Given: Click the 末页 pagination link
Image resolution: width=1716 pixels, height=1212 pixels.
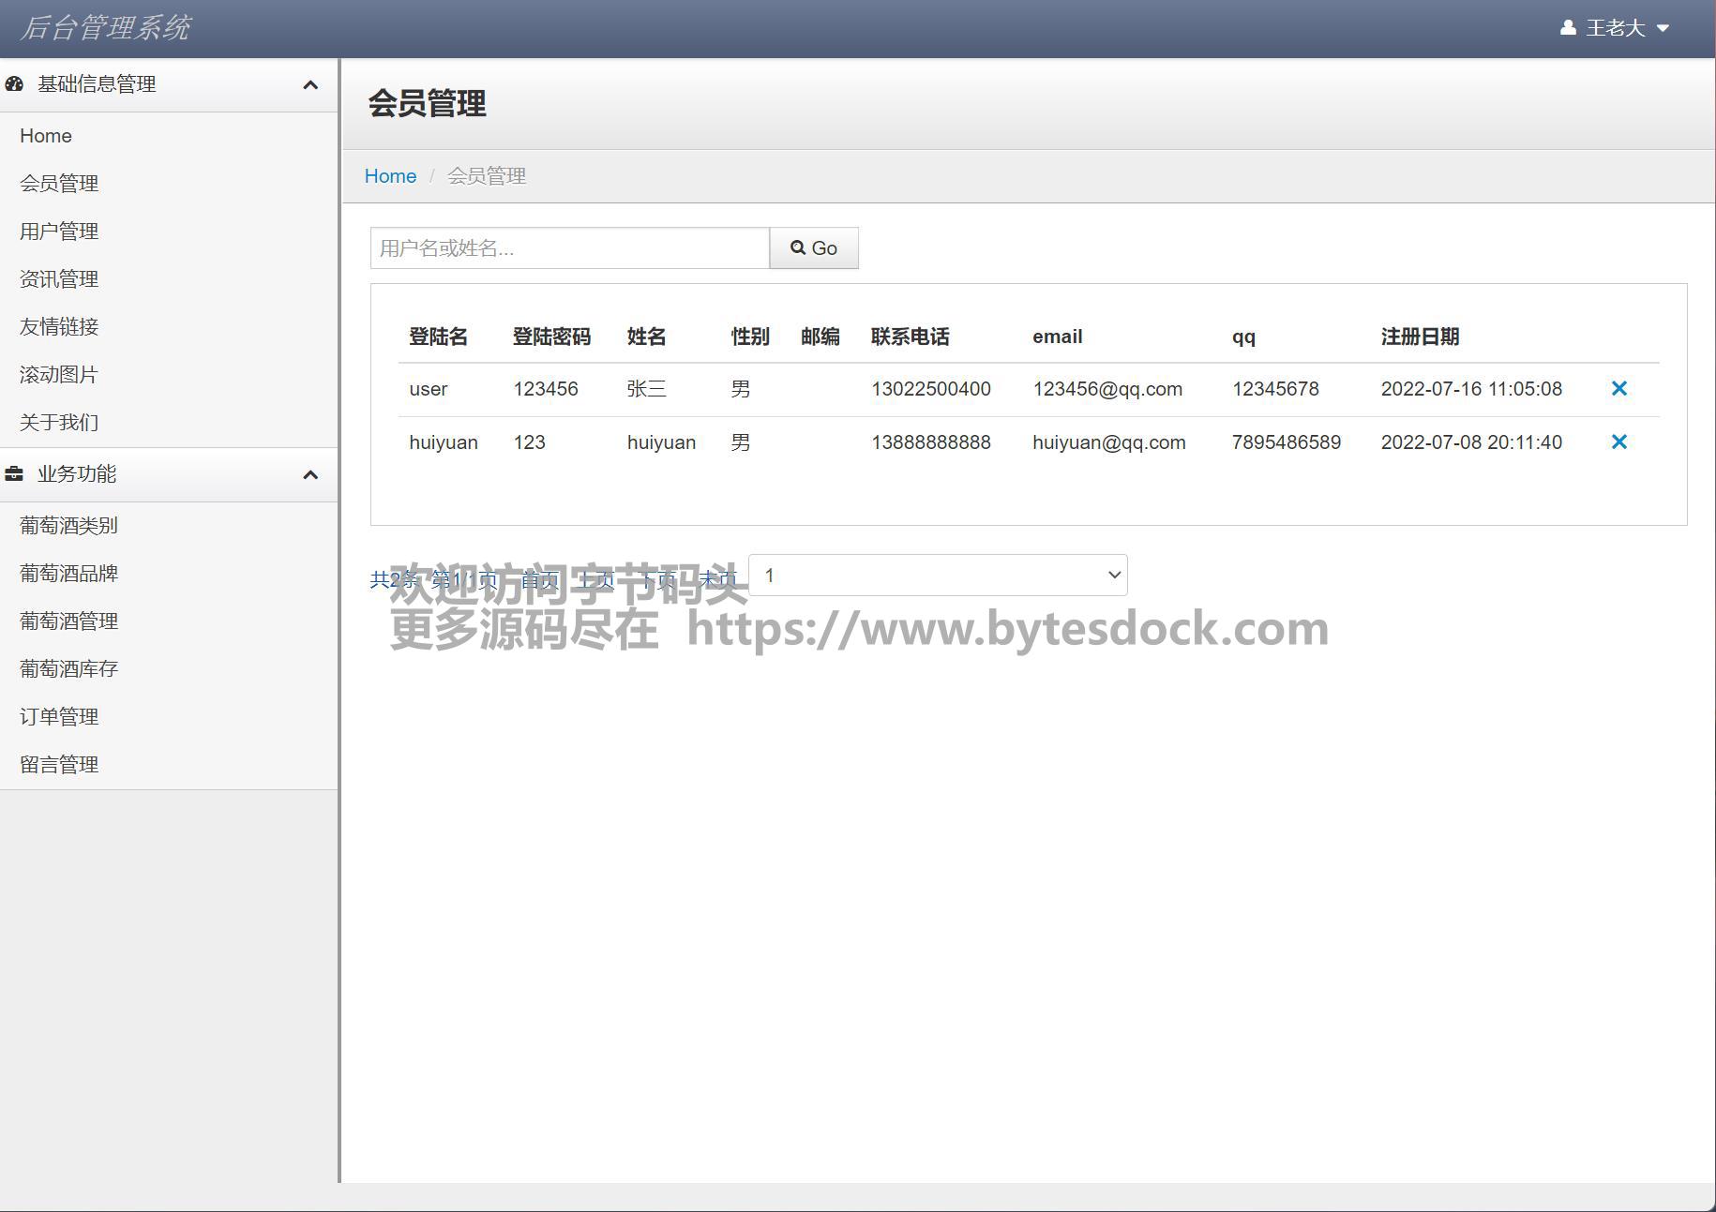Looking at the screenshot, I should pyautogui.click(x=718, y=580).
